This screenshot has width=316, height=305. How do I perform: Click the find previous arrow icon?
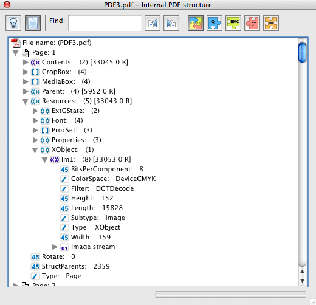153,23
